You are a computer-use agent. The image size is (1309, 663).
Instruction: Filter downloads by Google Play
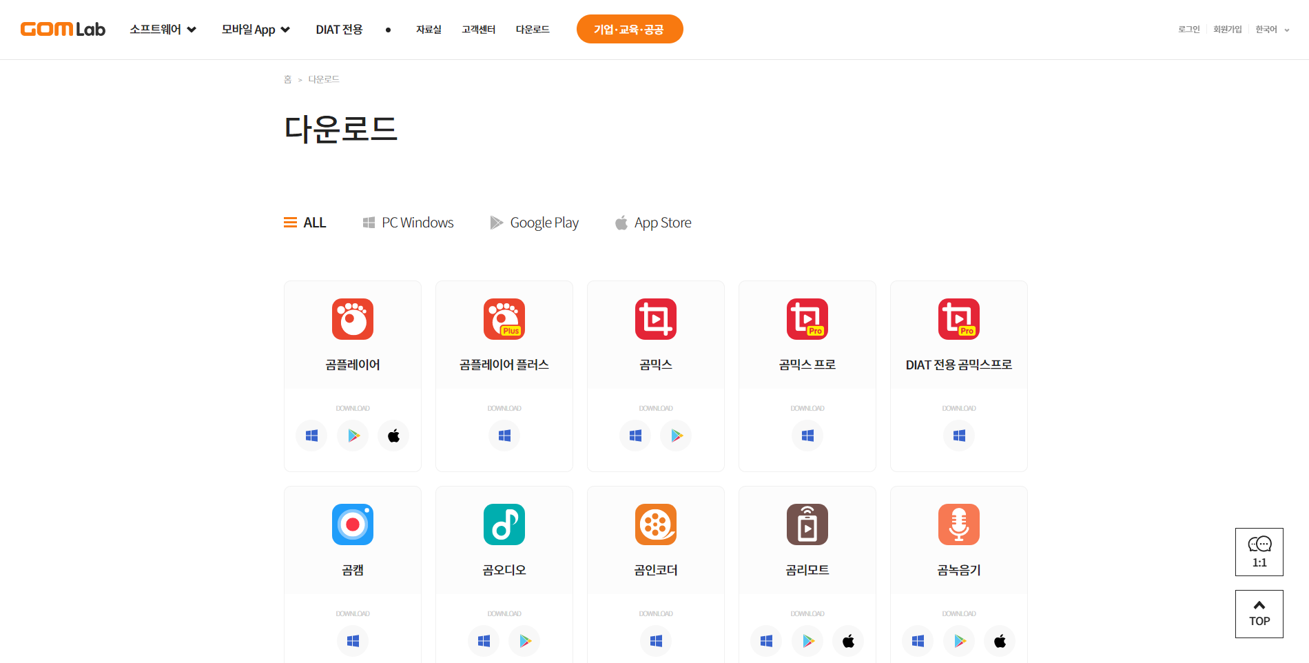(x=534, y=223)
